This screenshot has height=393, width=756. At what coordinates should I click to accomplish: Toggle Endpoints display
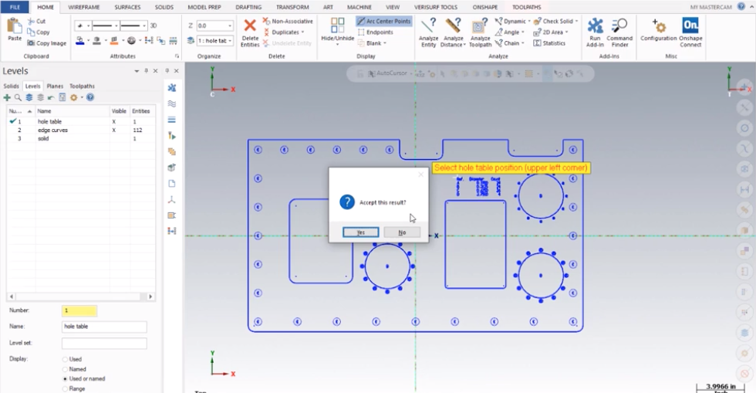point(375,32)
